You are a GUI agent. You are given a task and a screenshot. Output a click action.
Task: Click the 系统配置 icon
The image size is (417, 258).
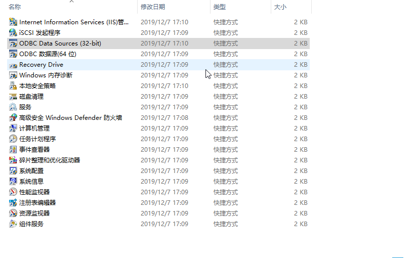click(13, 171)
